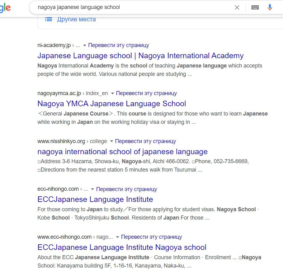Expand dropdown arrow next to www.ecc-nihongo.com › nago...
Viewport: 283px width, 279px height.
coord(118,237)
